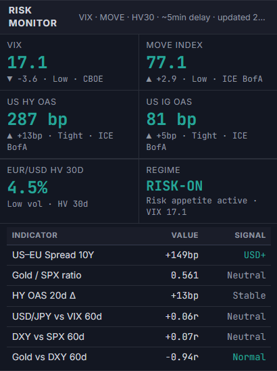Screen dimensions: 277x371
Task: Click the Neutral signal in the DXY vs SPX row
Action: (246, 337)
